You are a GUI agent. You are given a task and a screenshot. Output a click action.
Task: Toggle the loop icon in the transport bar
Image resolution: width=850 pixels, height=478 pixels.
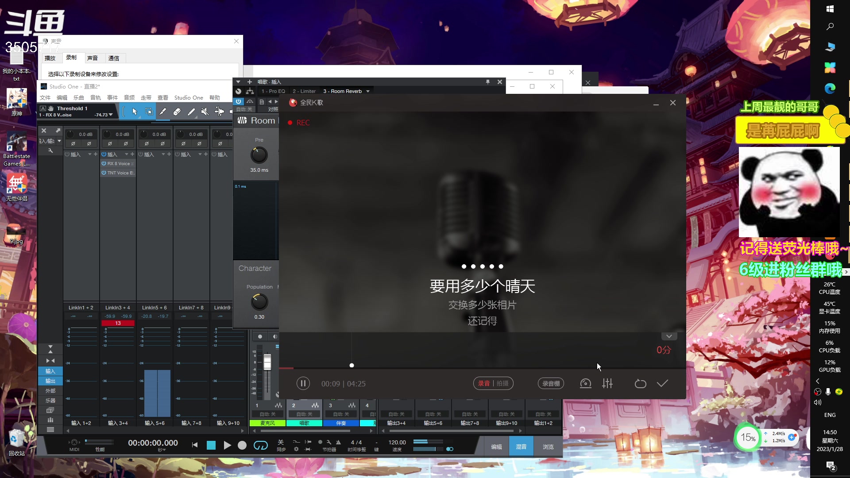[x=261, y=446]
